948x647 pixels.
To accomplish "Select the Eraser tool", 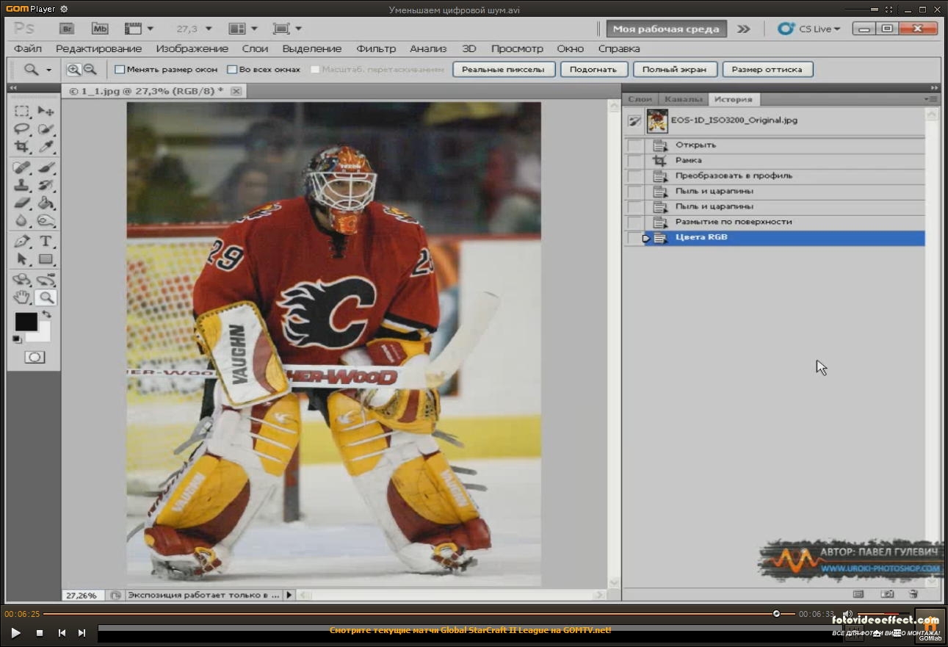I will [x=22, y=203].
